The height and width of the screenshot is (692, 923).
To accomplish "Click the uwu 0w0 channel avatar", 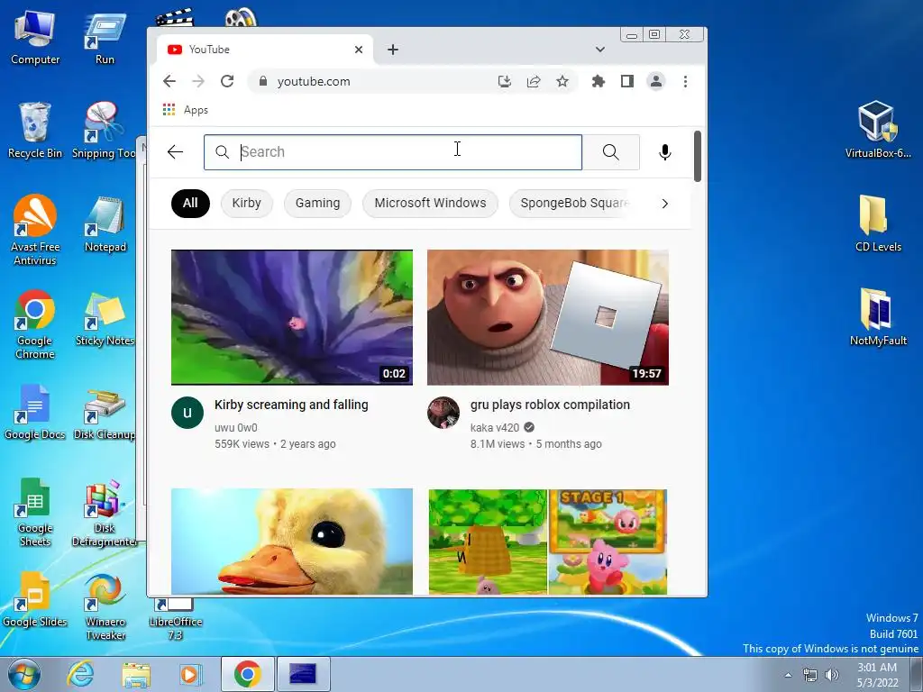I will [x=187, y=413].
